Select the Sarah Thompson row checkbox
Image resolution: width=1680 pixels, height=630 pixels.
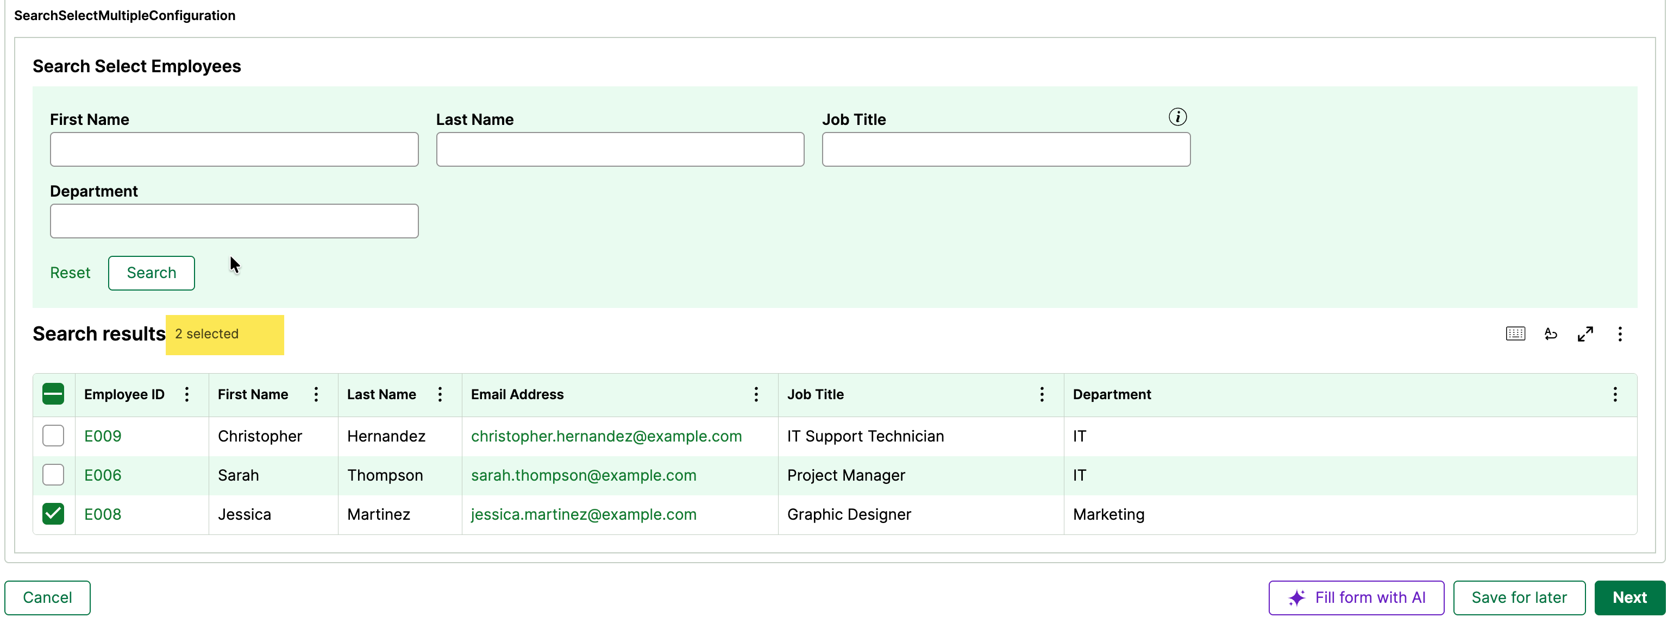53,475
